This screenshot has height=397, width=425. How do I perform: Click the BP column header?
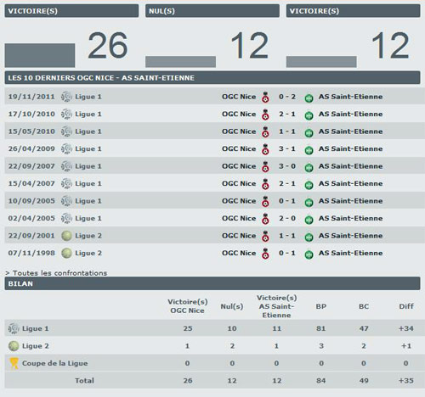tap(321, 306)
